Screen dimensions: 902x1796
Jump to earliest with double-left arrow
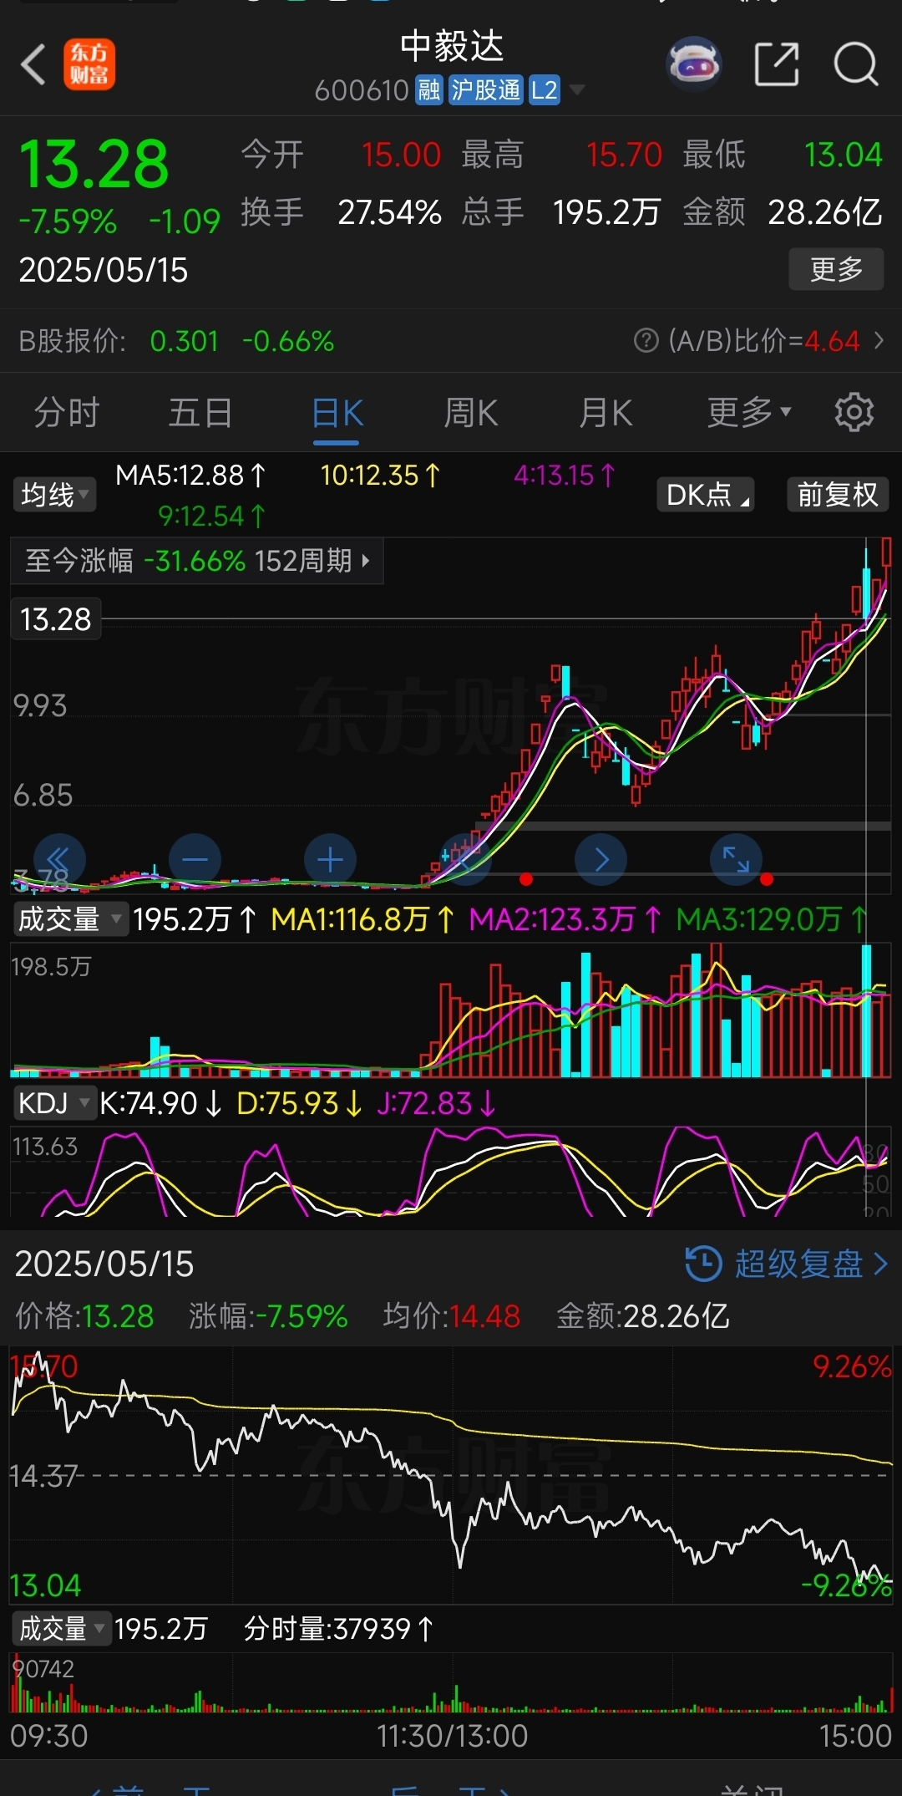[59, 859]
